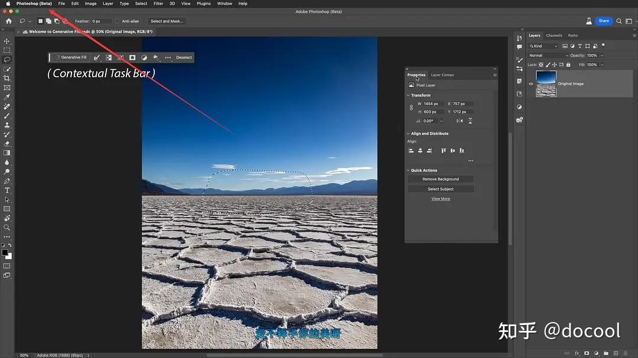Select the Horizontal Type tool
This screenshot has width=638, height=358.
pos(7,191)
